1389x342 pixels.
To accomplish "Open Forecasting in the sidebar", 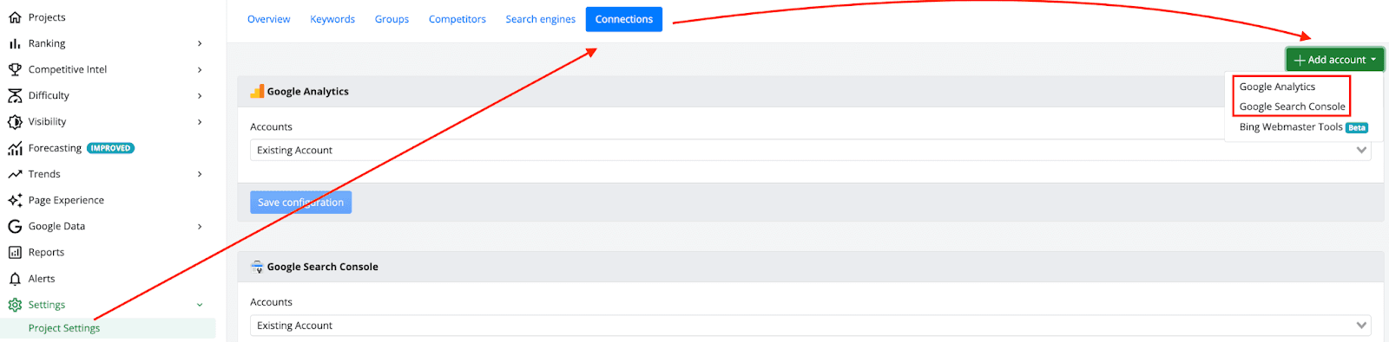I will tap(55, 148).
